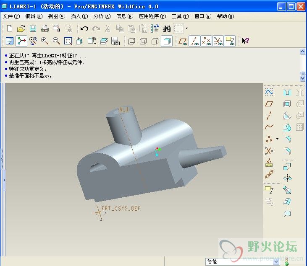The width and height of the screenshot is (307, 266).
Task: Click the zoom out magnifier
Action: click(57, 41)
